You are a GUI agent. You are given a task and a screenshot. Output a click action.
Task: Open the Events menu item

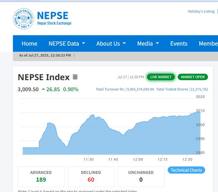[x=179, y=44]
